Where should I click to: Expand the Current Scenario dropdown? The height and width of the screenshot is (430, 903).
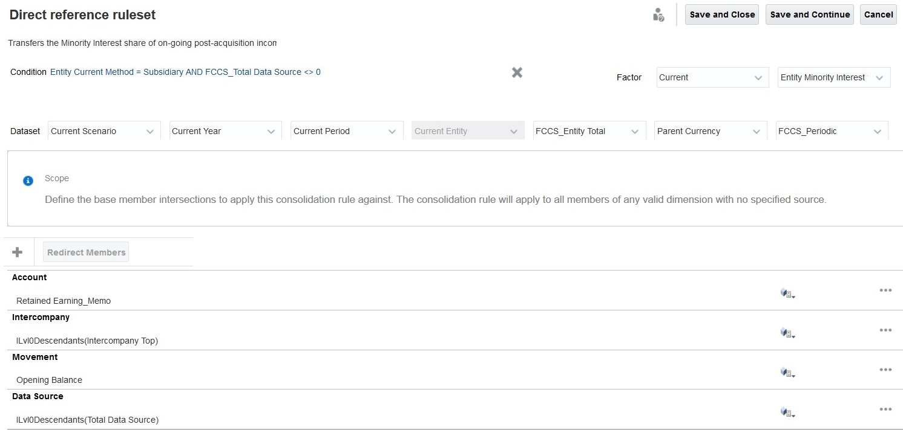(x=104, y=131)
